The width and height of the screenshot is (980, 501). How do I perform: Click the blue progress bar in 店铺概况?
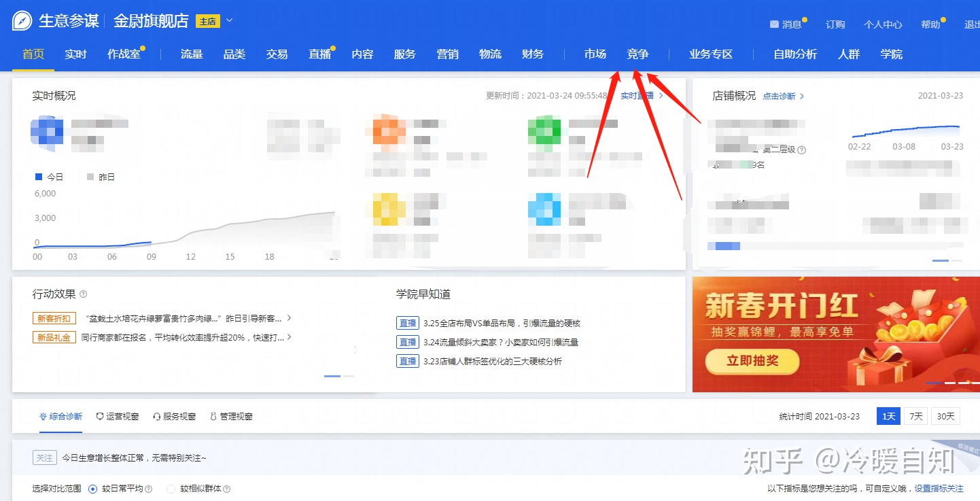pos(724,245)
